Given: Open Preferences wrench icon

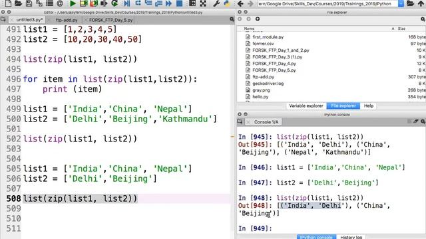Looking at the screenshot, I should pyautogui.click(x=216, y=3).
